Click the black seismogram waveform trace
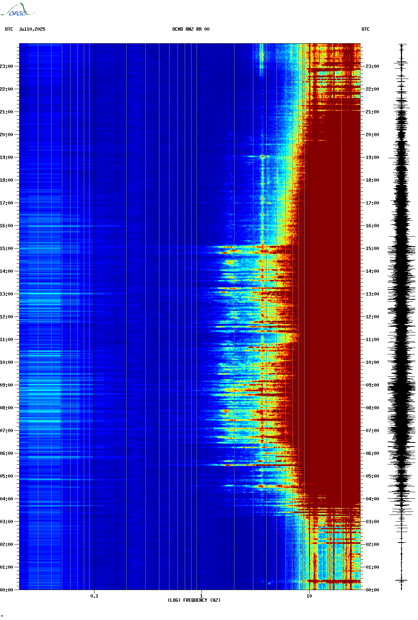 (x=402, y=317)
